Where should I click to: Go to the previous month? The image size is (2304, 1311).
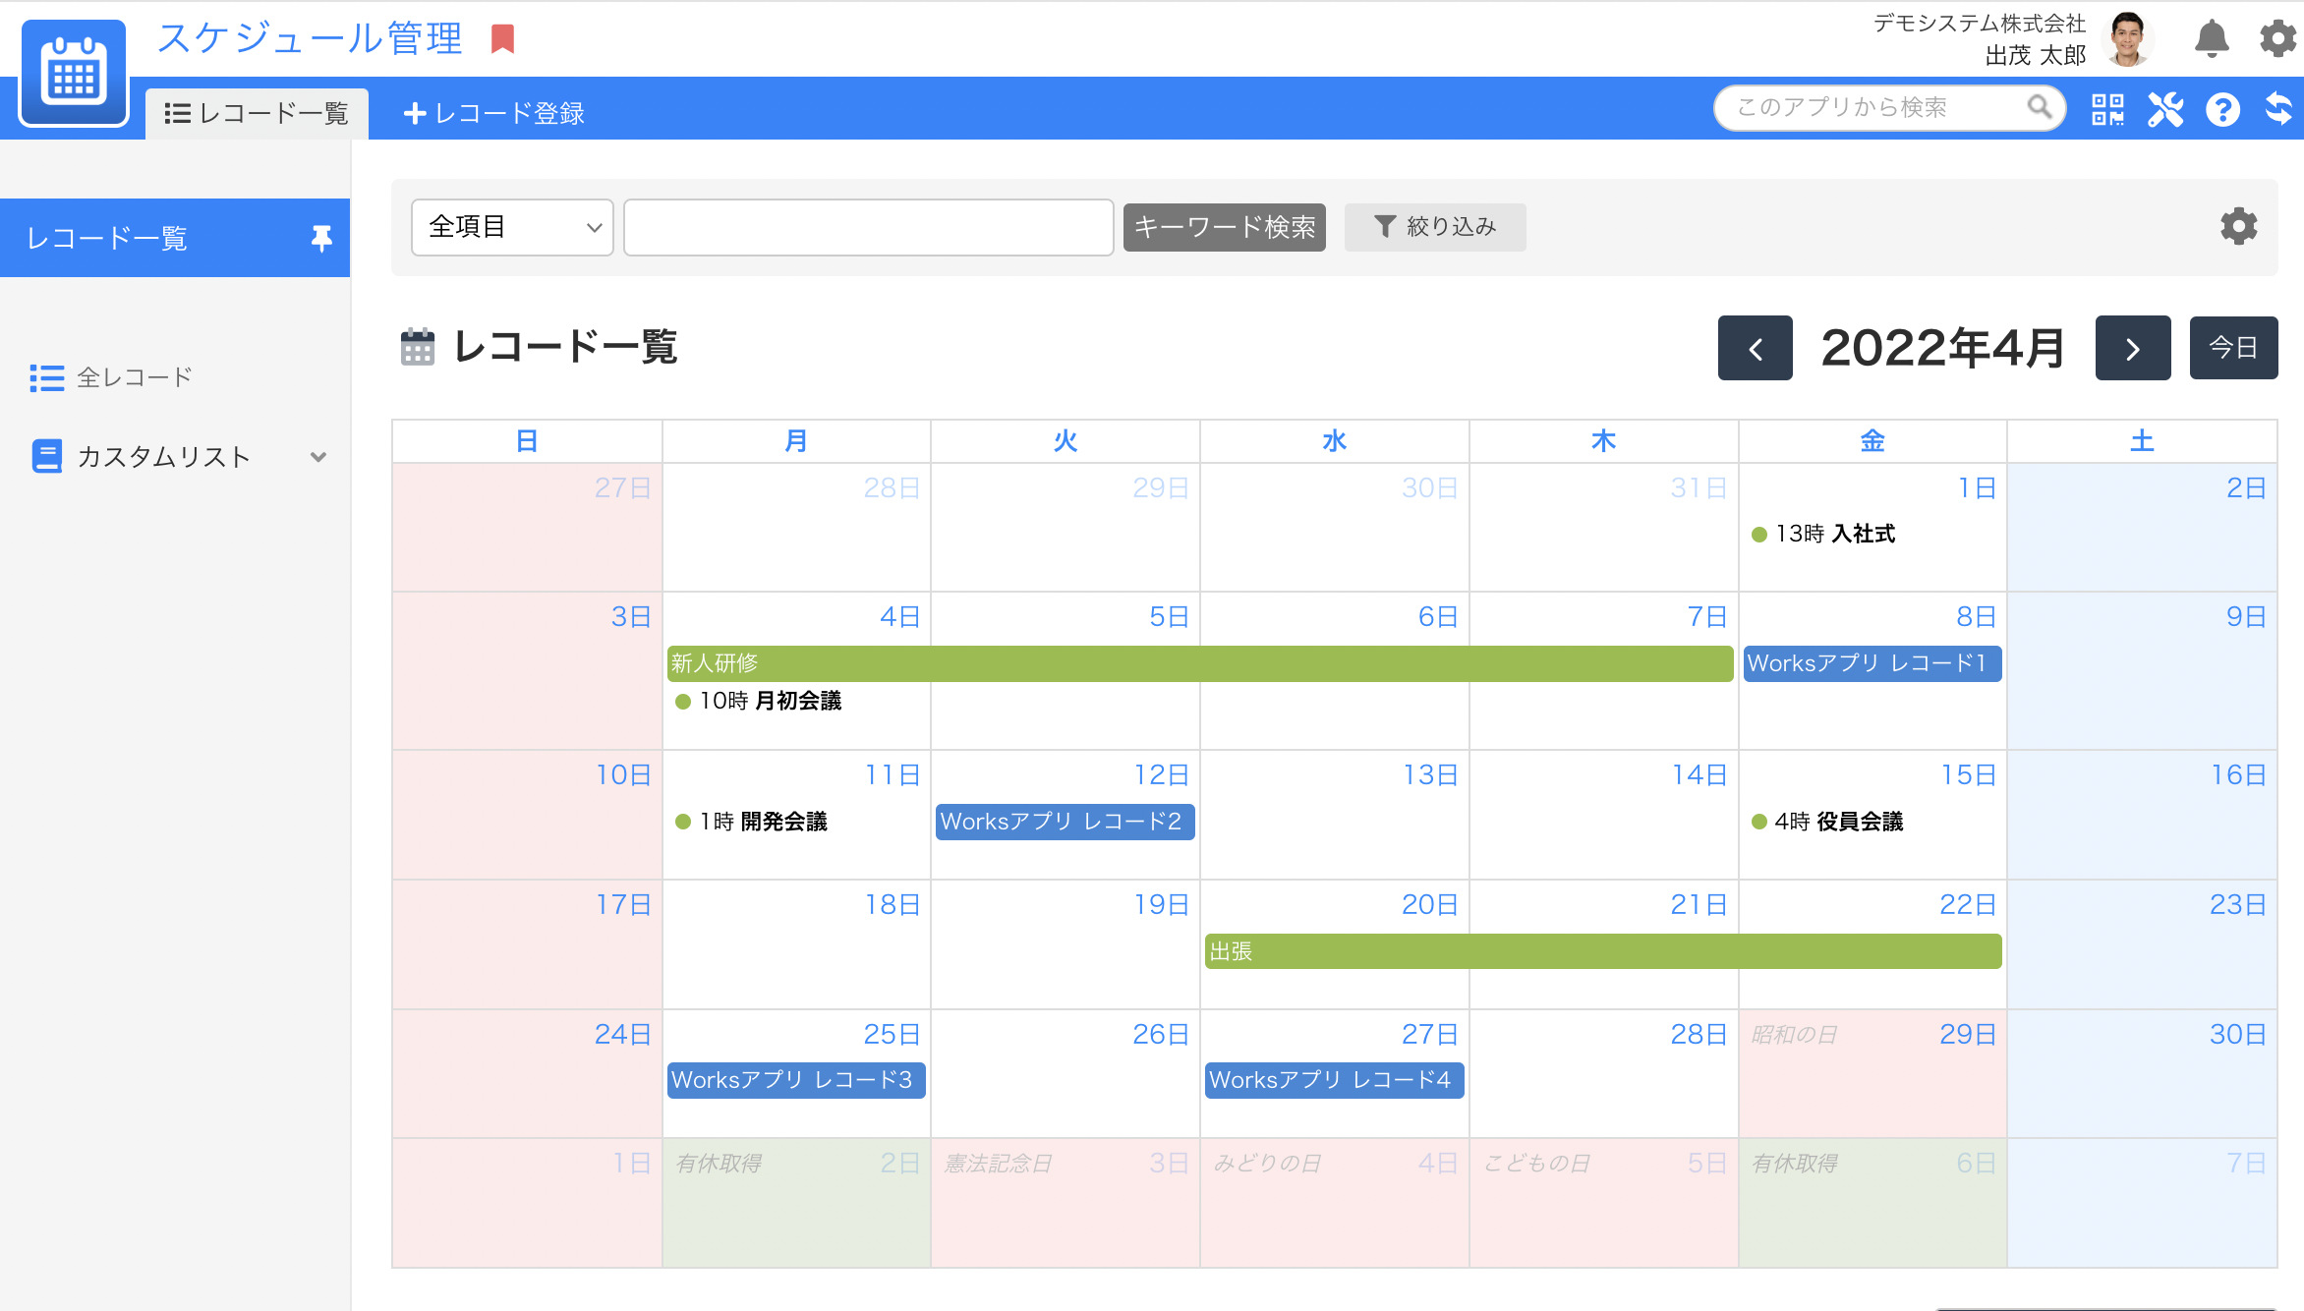[x=1755, y=348]
